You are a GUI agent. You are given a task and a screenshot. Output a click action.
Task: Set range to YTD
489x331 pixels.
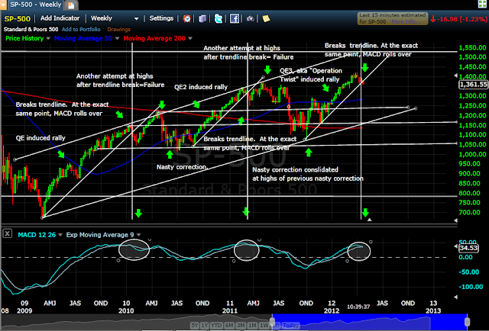pos(216,325)
